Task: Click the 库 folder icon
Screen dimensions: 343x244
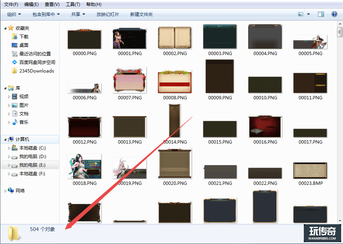Action: click(11, 88)
